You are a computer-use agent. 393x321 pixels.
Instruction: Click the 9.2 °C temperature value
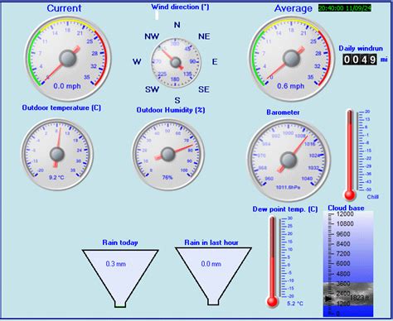click(56, 177)
